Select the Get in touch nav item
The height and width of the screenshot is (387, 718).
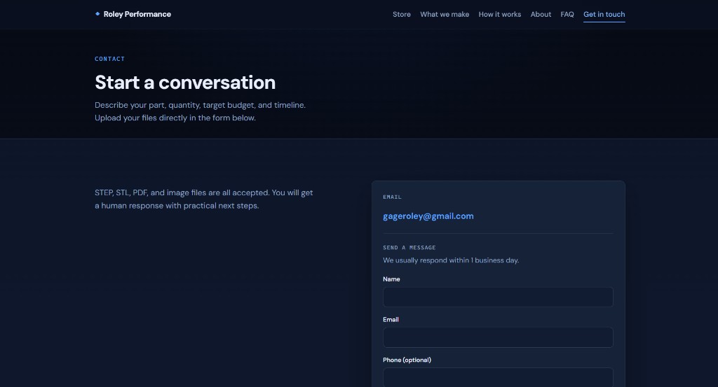[604, 14]
